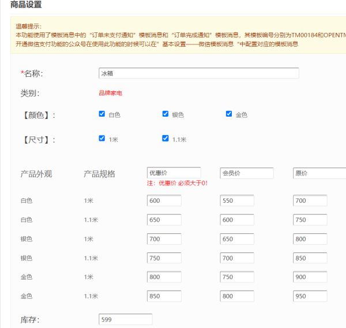Screen dimensions: 346x328
Task: Toggle the 银色 color checkbox
Action: [166, 114]
